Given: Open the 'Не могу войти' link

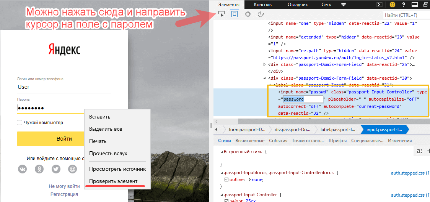Looking at the screenshot, I should (x=64, y=186).
